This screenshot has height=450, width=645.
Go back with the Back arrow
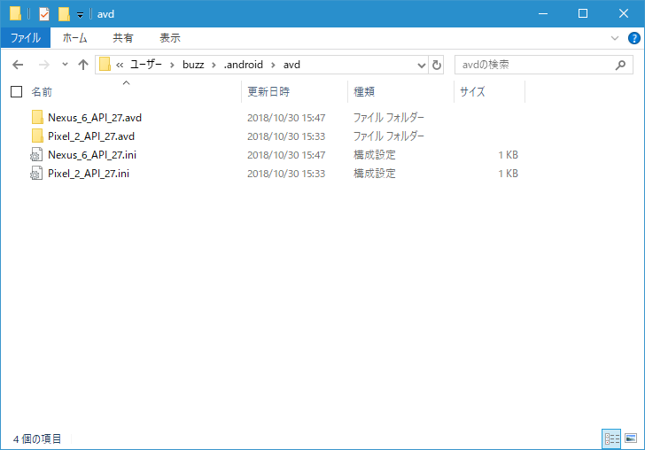(18, 65)
